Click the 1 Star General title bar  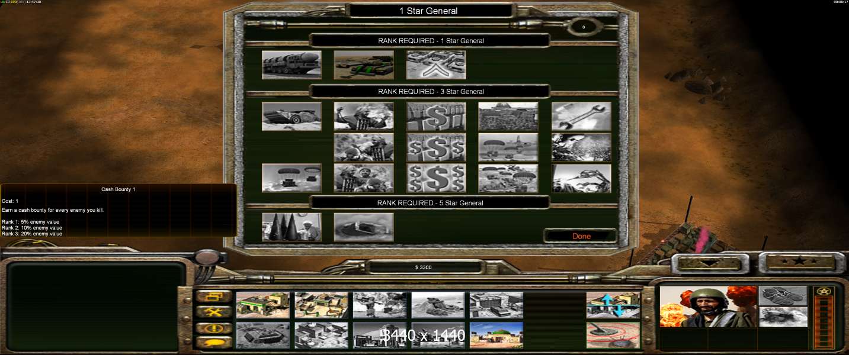(431, 11)
